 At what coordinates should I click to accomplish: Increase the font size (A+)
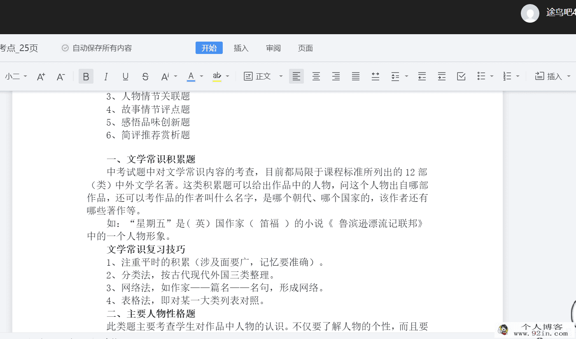[41, 77]
